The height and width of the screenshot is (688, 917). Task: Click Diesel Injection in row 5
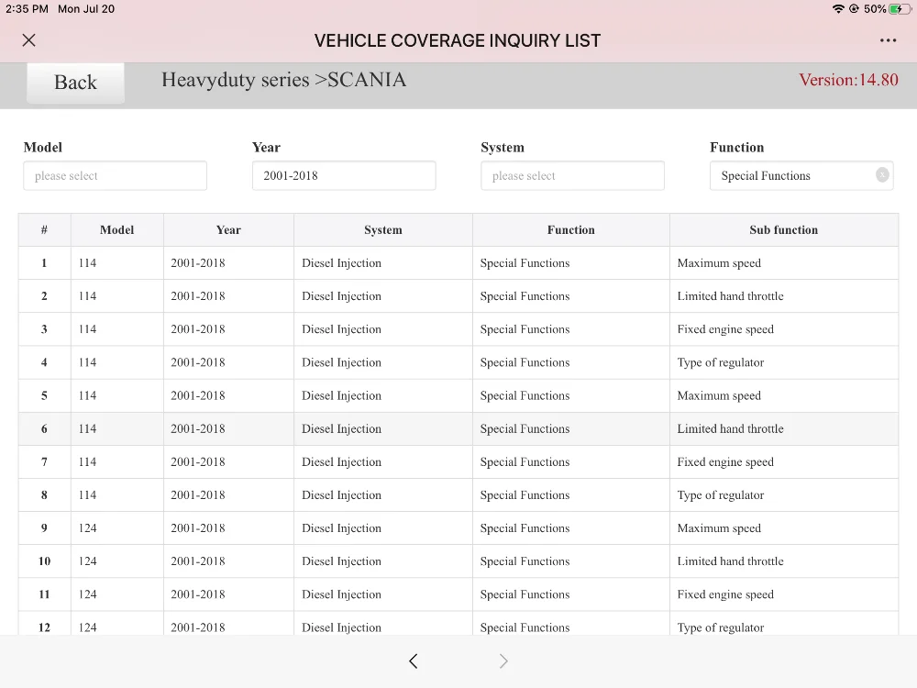[341, 395]
